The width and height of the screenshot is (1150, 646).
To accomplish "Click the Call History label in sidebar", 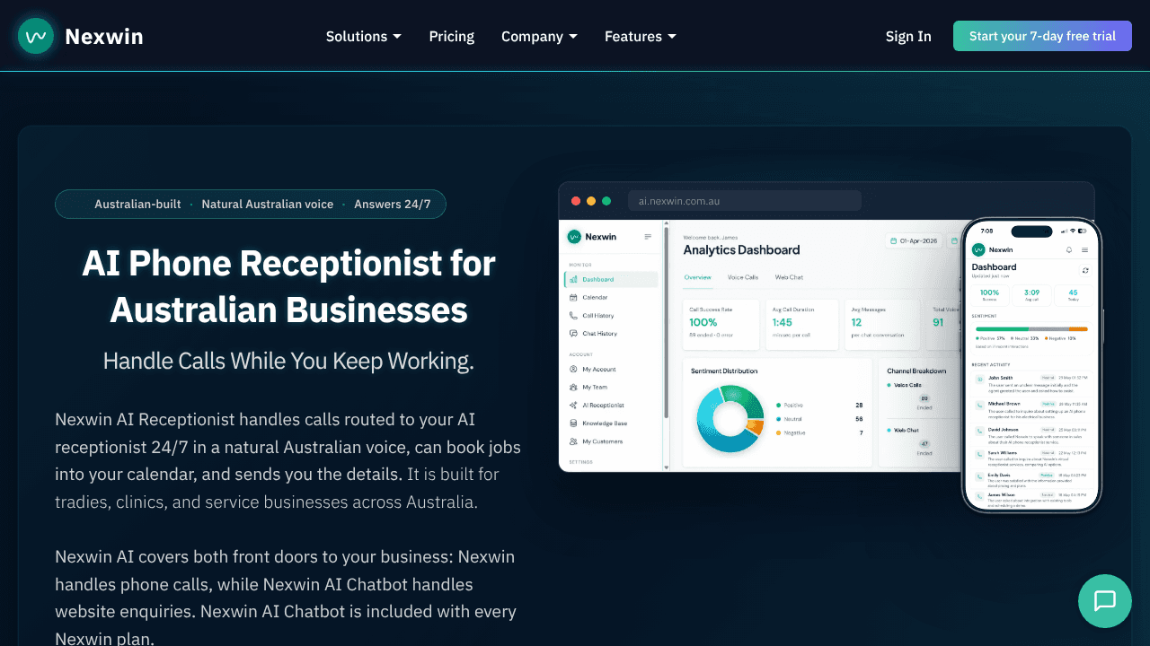I will (598, 316).
